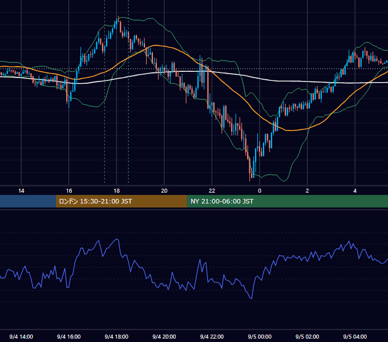
Task: Click the 9/4 14:00 label on indicator axis
Action: (21, 337)
